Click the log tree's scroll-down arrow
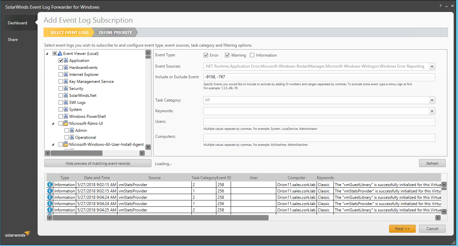This screenshot has width=458, height=246. tap(148, 147)
